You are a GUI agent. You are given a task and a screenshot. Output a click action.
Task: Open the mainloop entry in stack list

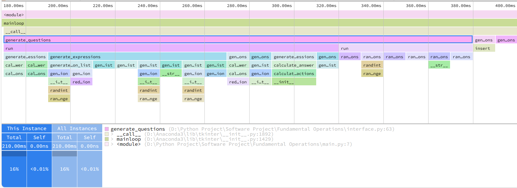click(129, 139)
